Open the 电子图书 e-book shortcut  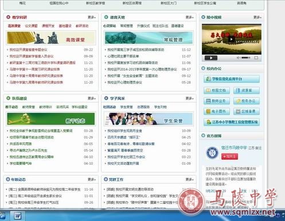[x=217, y=111]
